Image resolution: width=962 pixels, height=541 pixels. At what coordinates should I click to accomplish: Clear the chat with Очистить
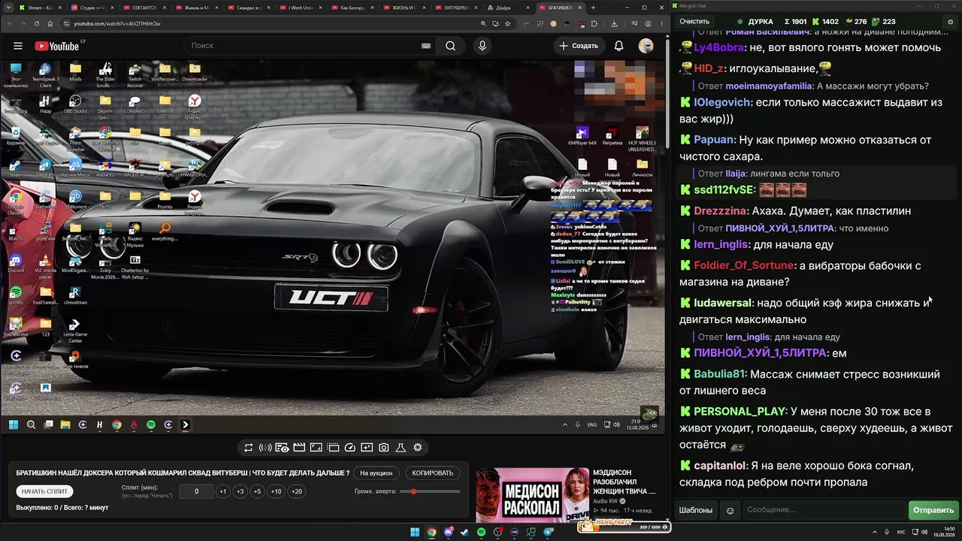[694, 22]
